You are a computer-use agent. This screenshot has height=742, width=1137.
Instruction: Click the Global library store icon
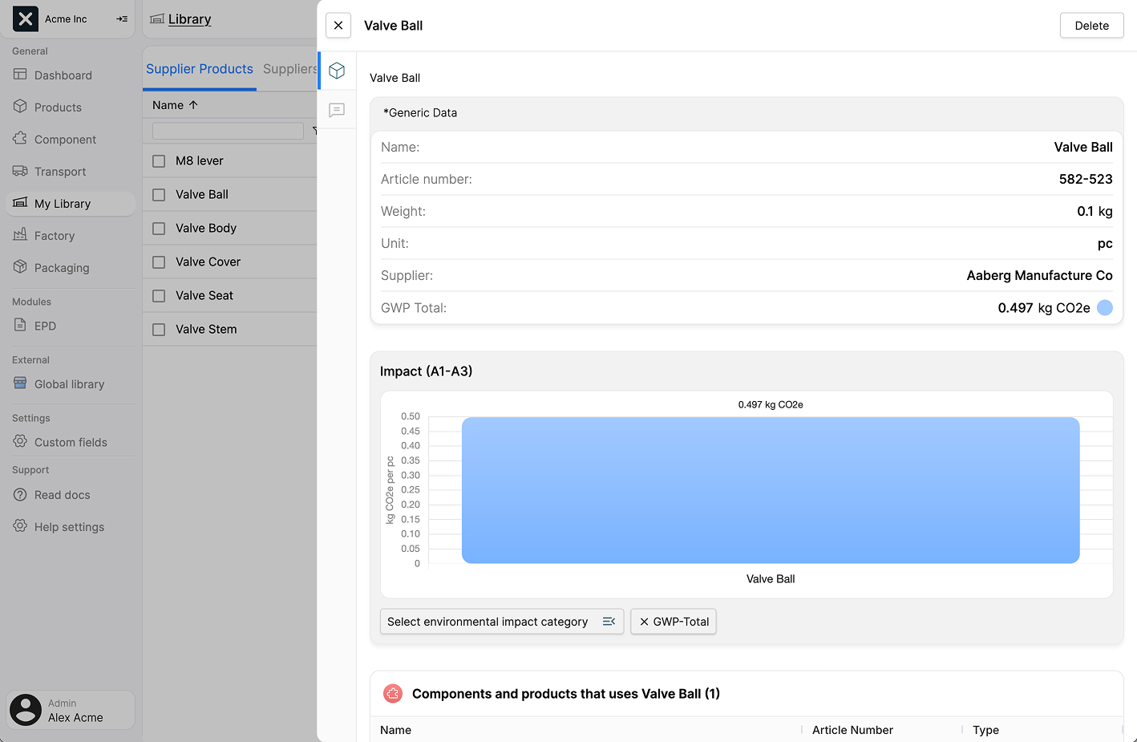click(x=20, y=383)
